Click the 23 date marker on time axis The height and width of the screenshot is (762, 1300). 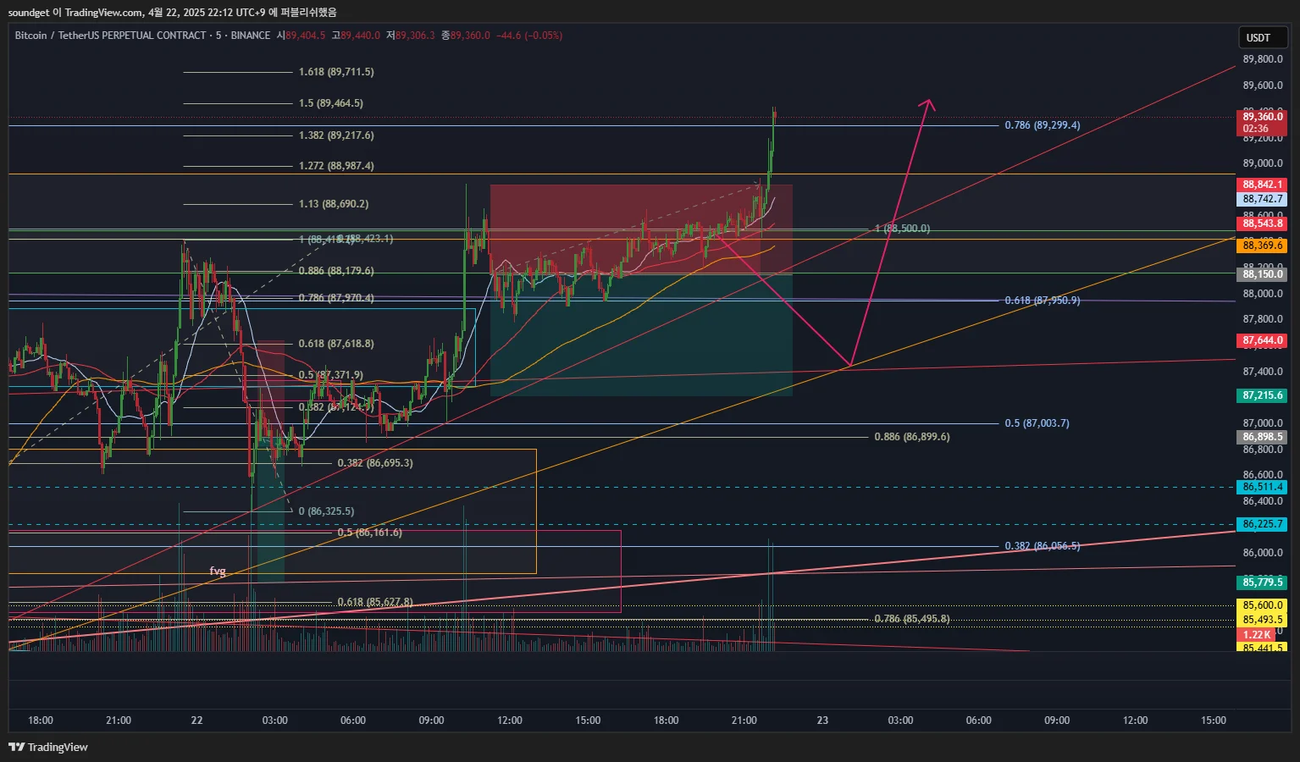click(x=822, y=721)
